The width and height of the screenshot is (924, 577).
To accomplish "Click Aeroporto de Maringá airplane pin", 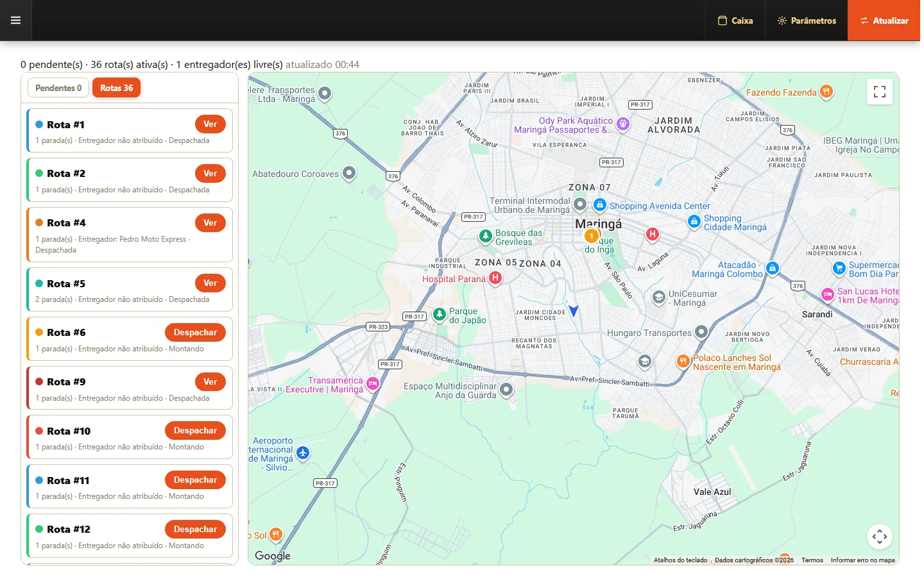I will (303, 453).
